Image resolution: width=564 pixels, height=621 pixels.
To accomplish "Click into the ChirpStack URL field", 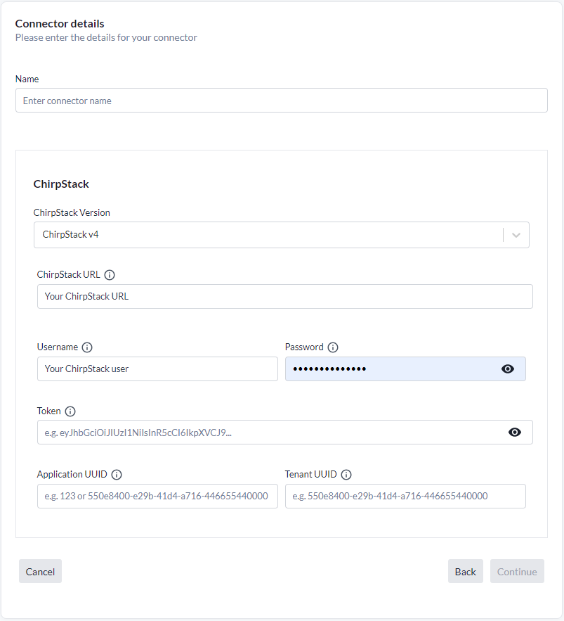I will tap(285, 296).
